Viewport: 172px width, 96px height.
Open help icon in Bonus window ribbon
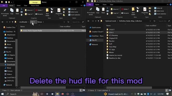point(84,6)
